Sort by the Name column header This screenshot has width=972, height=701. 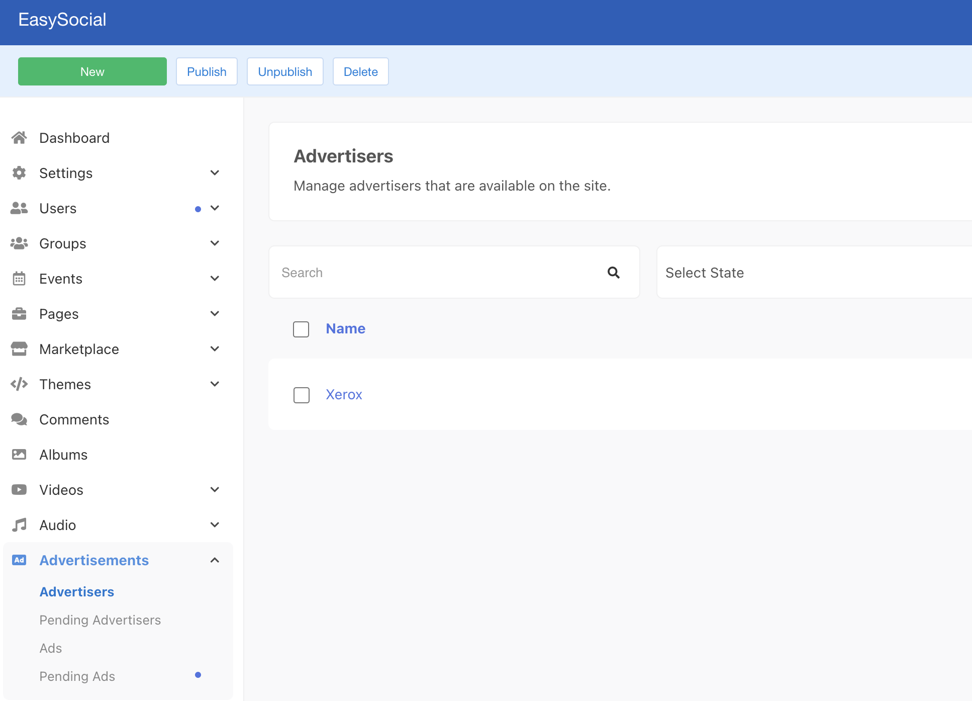coord(346,329)
